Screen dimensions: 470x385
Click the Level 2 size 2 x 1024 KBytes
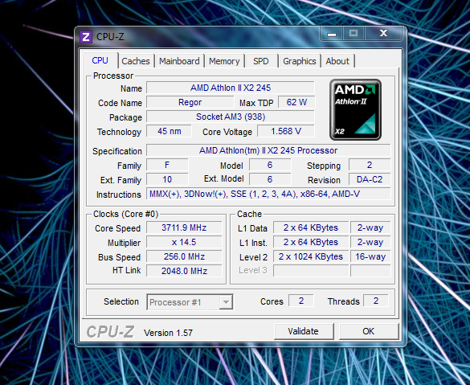tap(311, 256)
